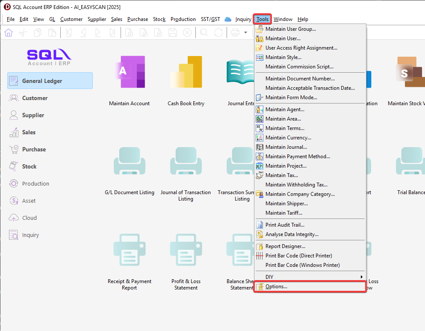Viewport: 425px width, 331px height.
Task: Switch to the Stock sidebar module
Action: pyautogui.click(x=29, y=166)
